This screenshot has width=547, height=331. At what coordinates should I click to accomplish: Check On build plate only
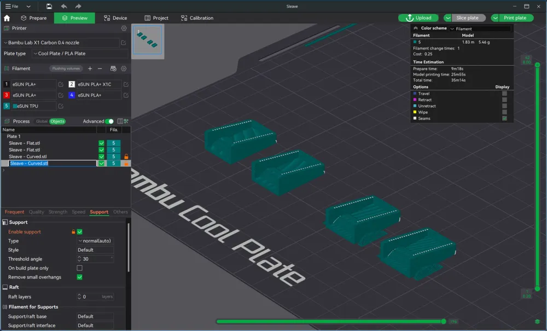point(79,268)
